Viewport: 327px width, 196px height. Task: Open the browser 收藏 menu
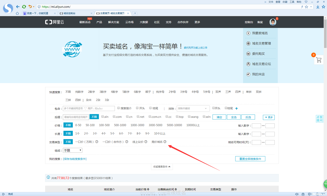point(285,2)
